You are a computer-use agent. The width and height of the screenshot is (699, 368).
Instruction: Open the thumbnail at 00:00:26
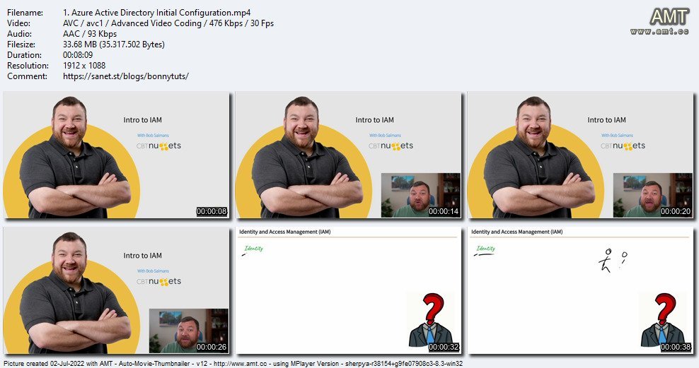116,290
